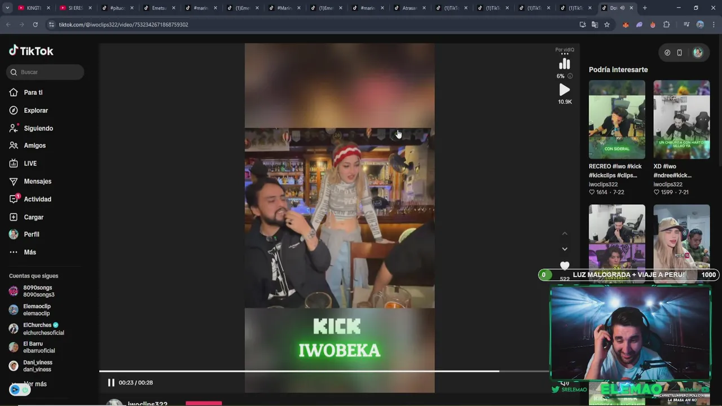Click the address bar URL

(x=124, y=25)
